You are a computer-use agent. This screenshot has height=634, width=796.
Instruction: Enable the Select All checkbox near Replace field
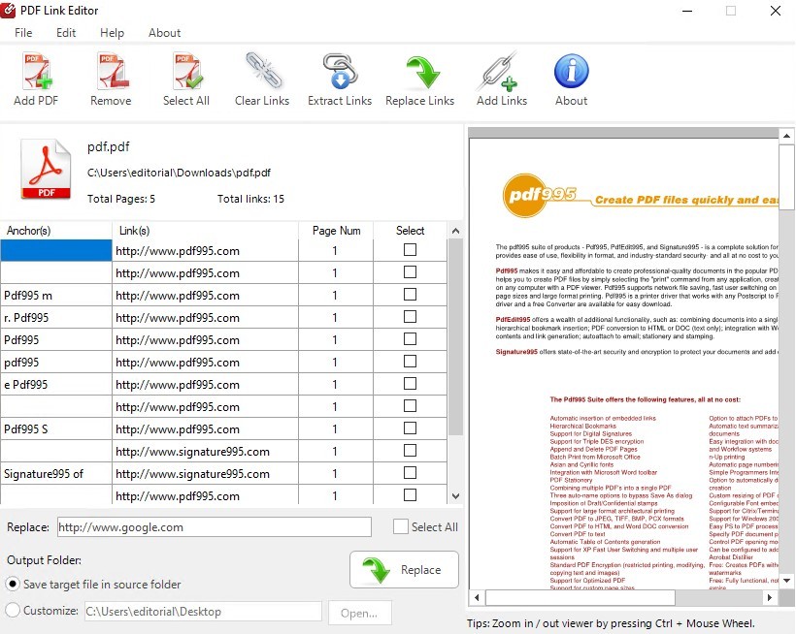pyautogui.click(x=401, y=526)
